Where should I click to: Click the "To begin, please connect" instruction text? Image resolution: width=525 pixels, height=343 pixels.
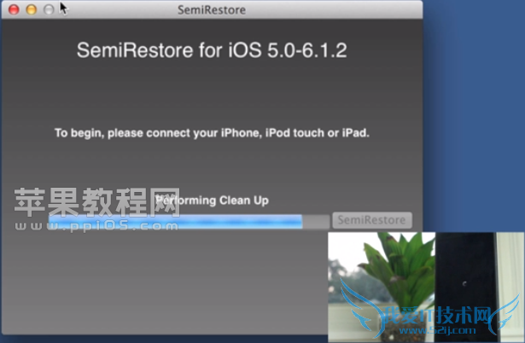point(212,133)
